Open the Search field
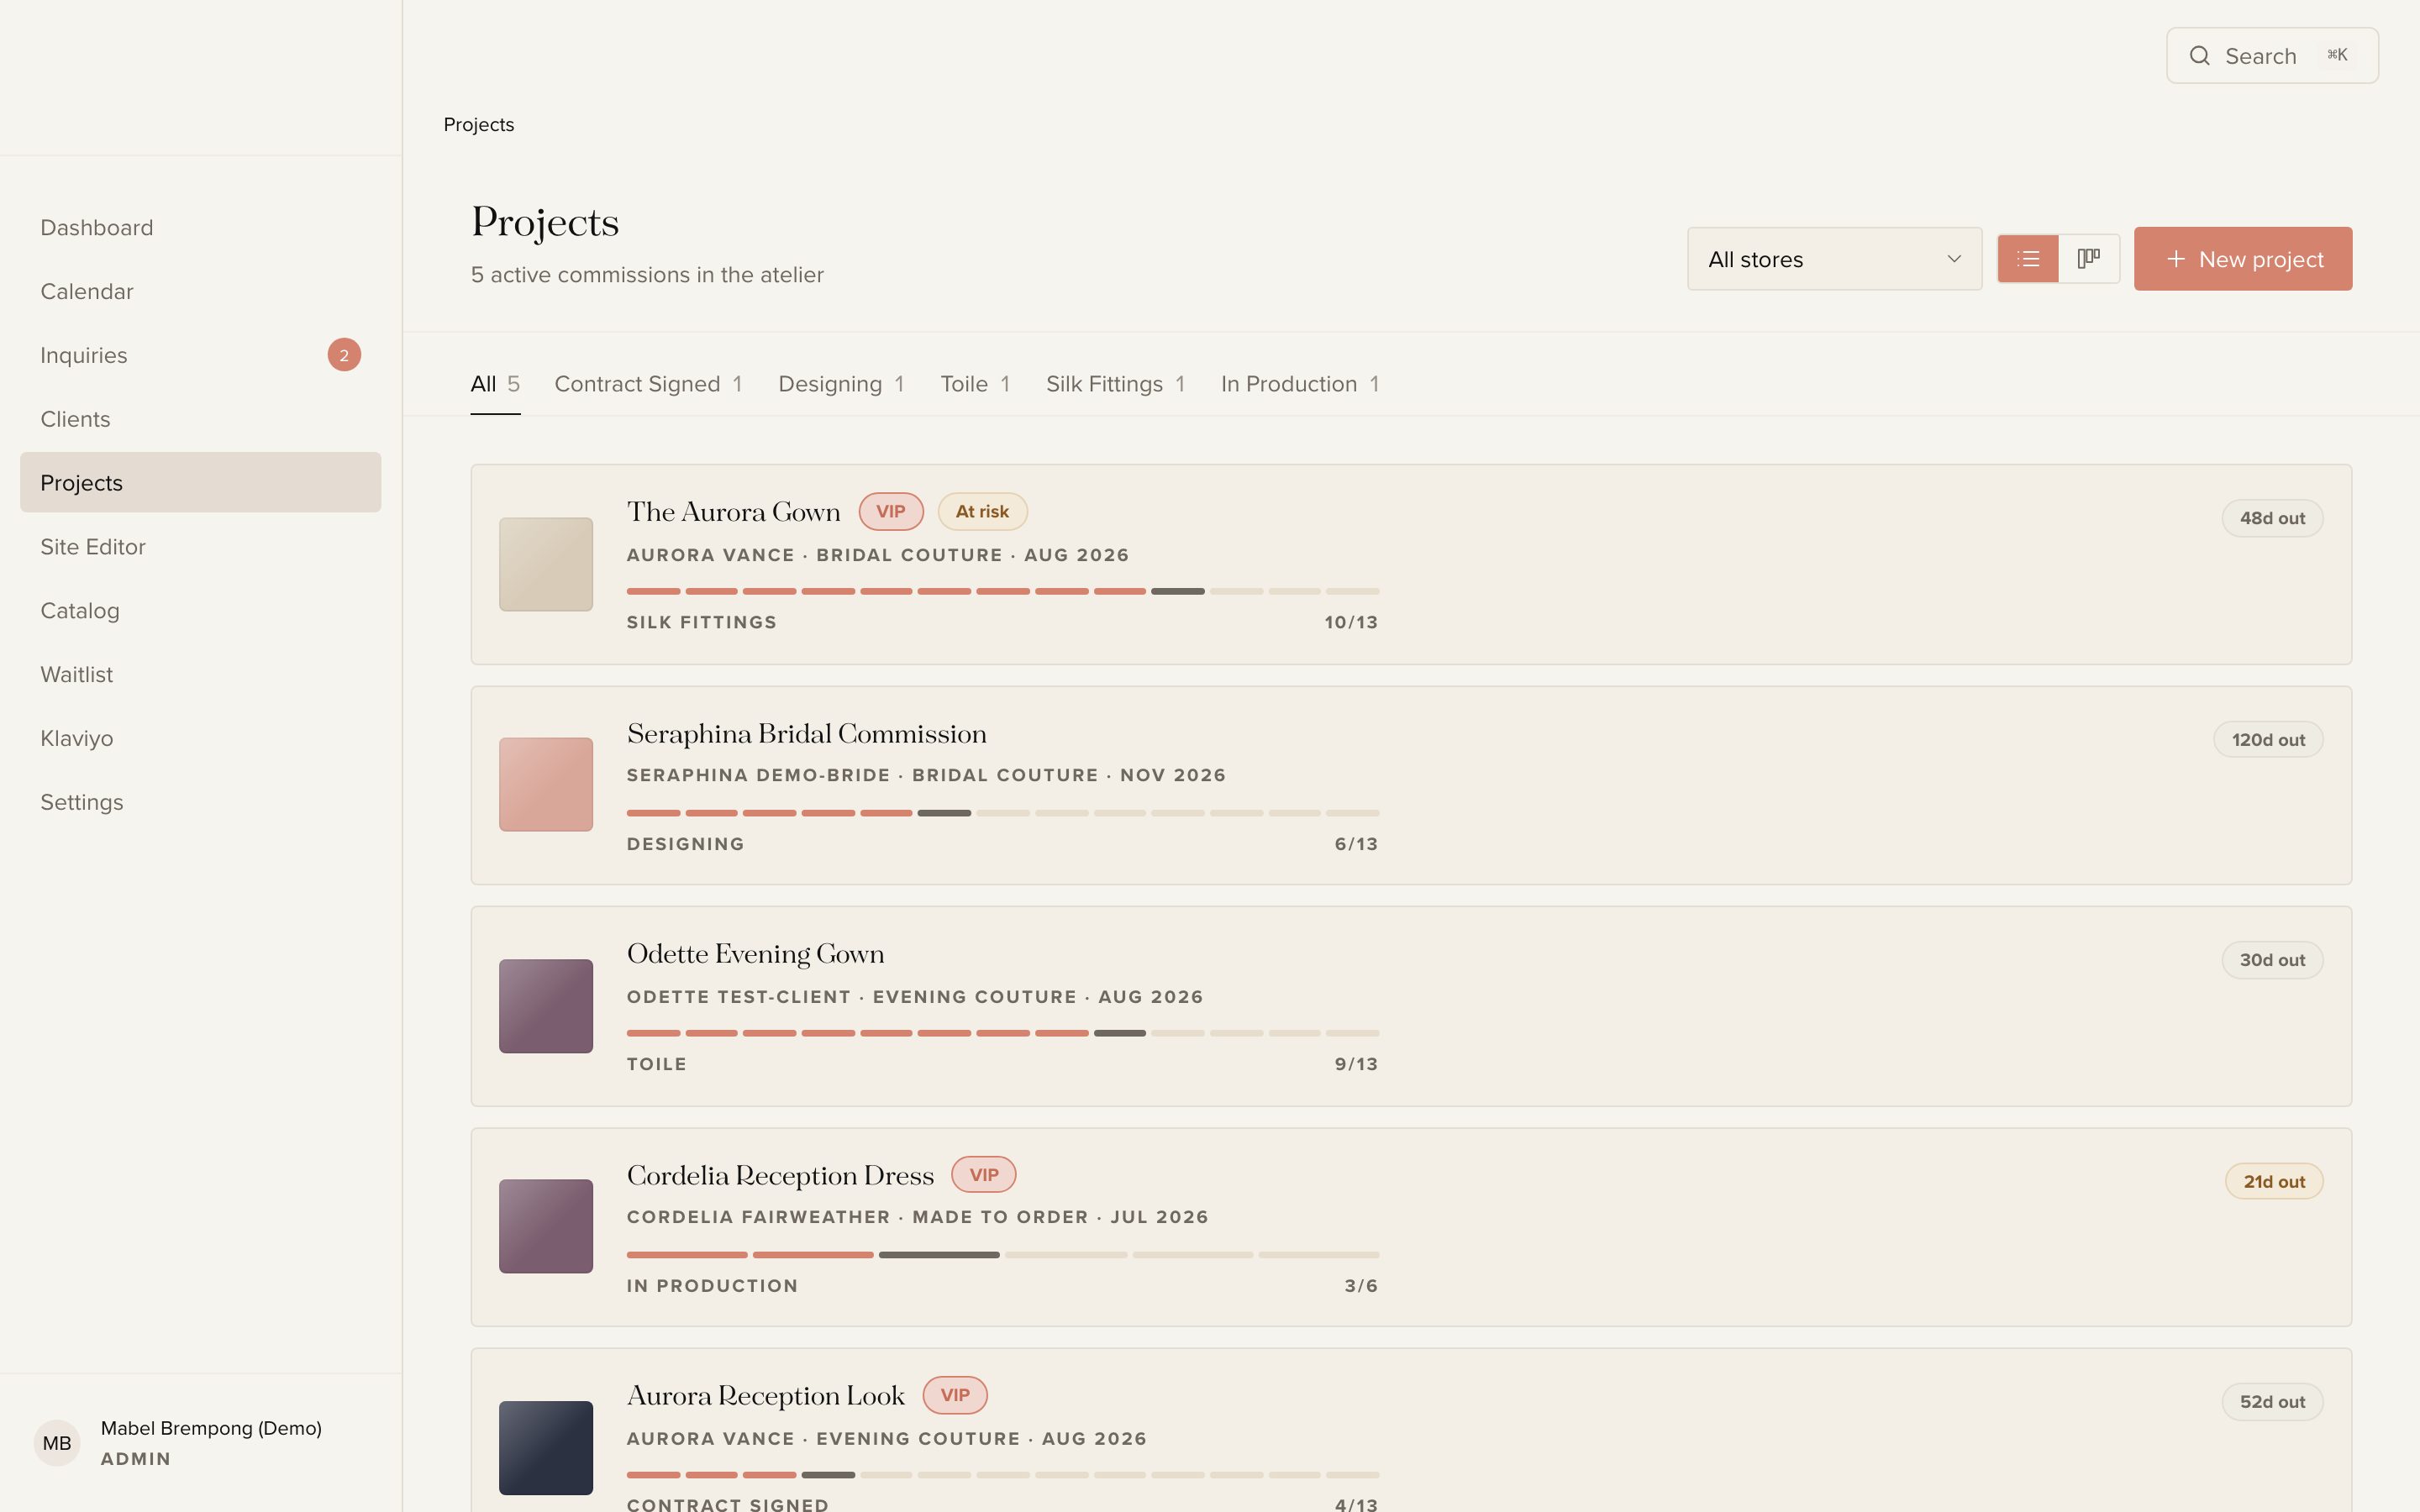 click(x=2272, y=56)
